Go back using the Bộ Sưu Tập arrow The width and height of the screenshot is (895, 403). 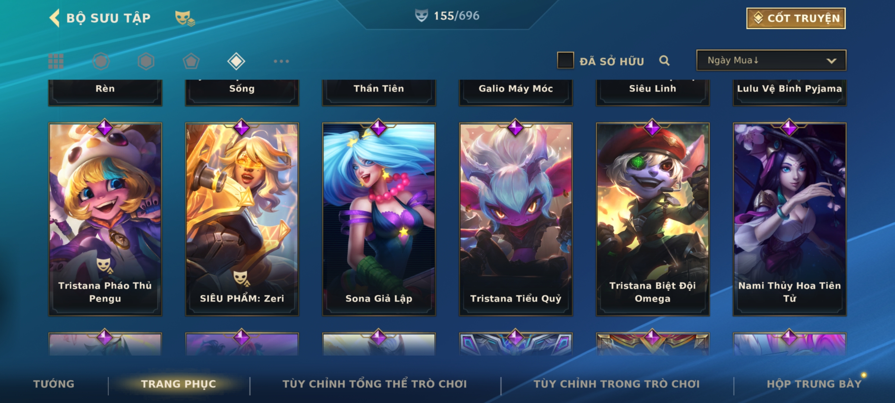[x=54, y=18]
